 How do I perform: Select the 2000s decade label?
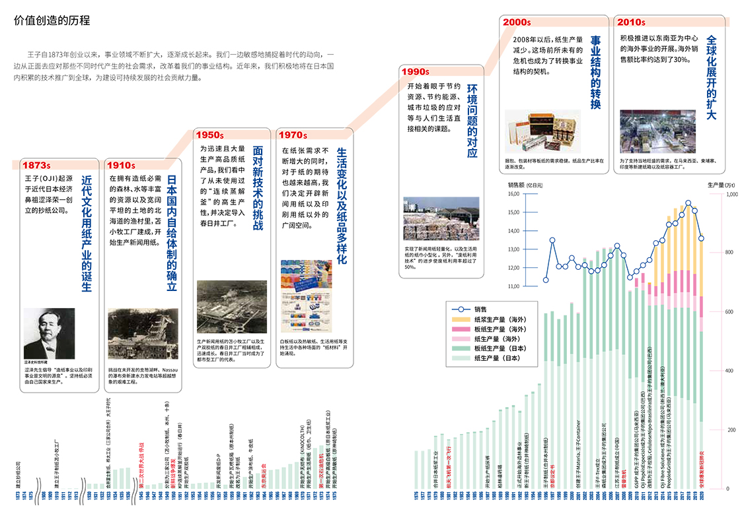click(x=517, y=22)
